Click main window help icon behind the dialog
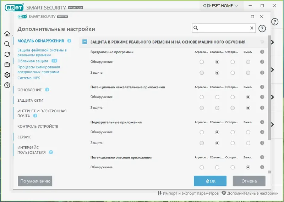 275,22
